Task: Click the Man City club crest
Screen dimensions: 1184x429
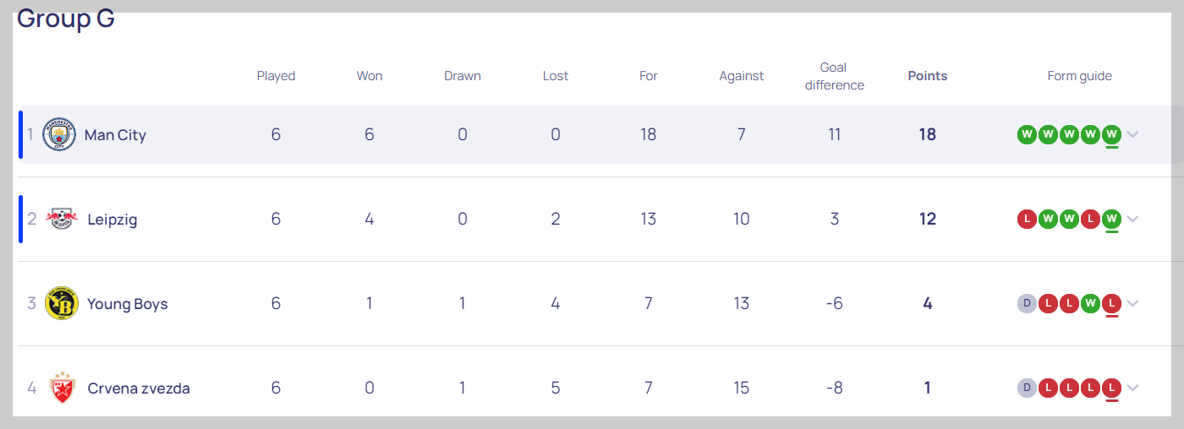Action: (59, 134)
